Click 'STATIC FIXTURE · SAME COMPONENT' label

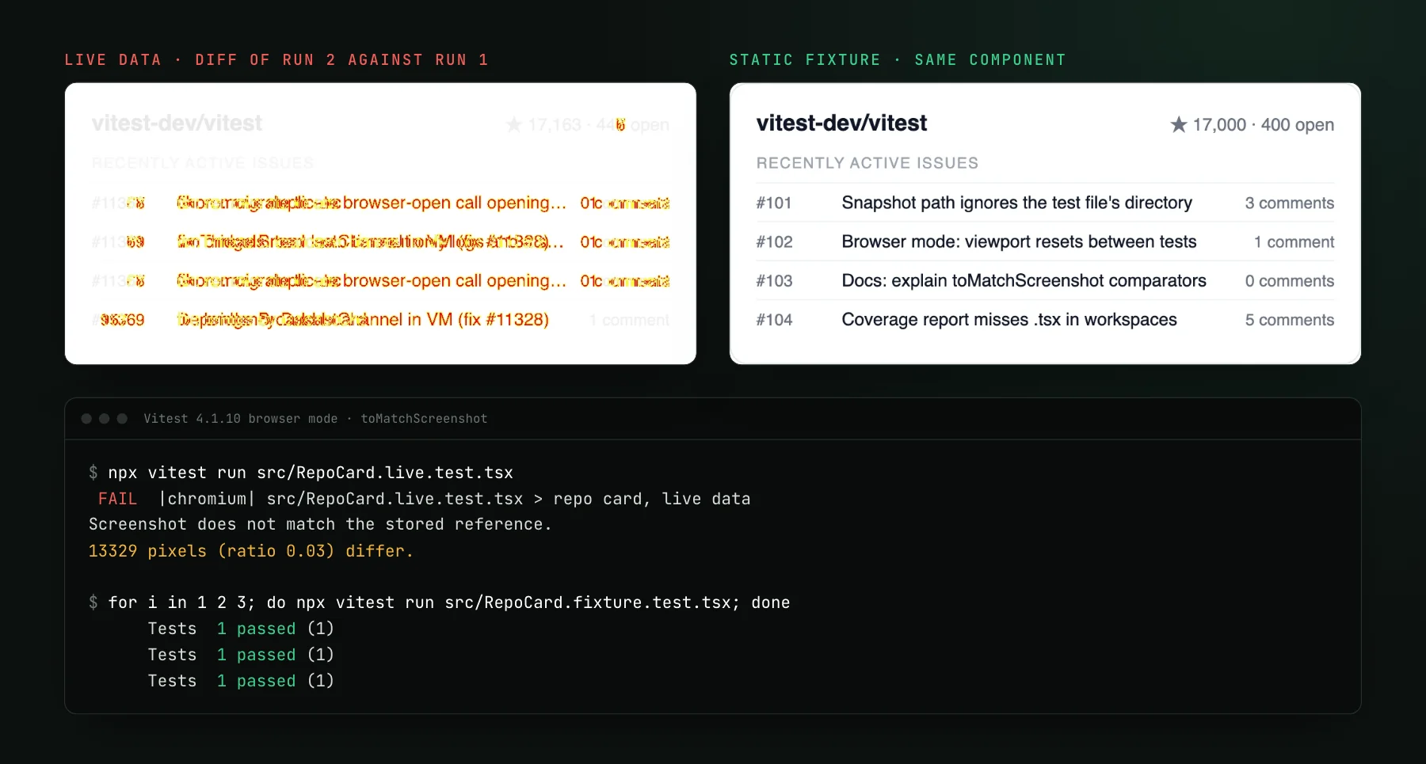pos(898,59)
